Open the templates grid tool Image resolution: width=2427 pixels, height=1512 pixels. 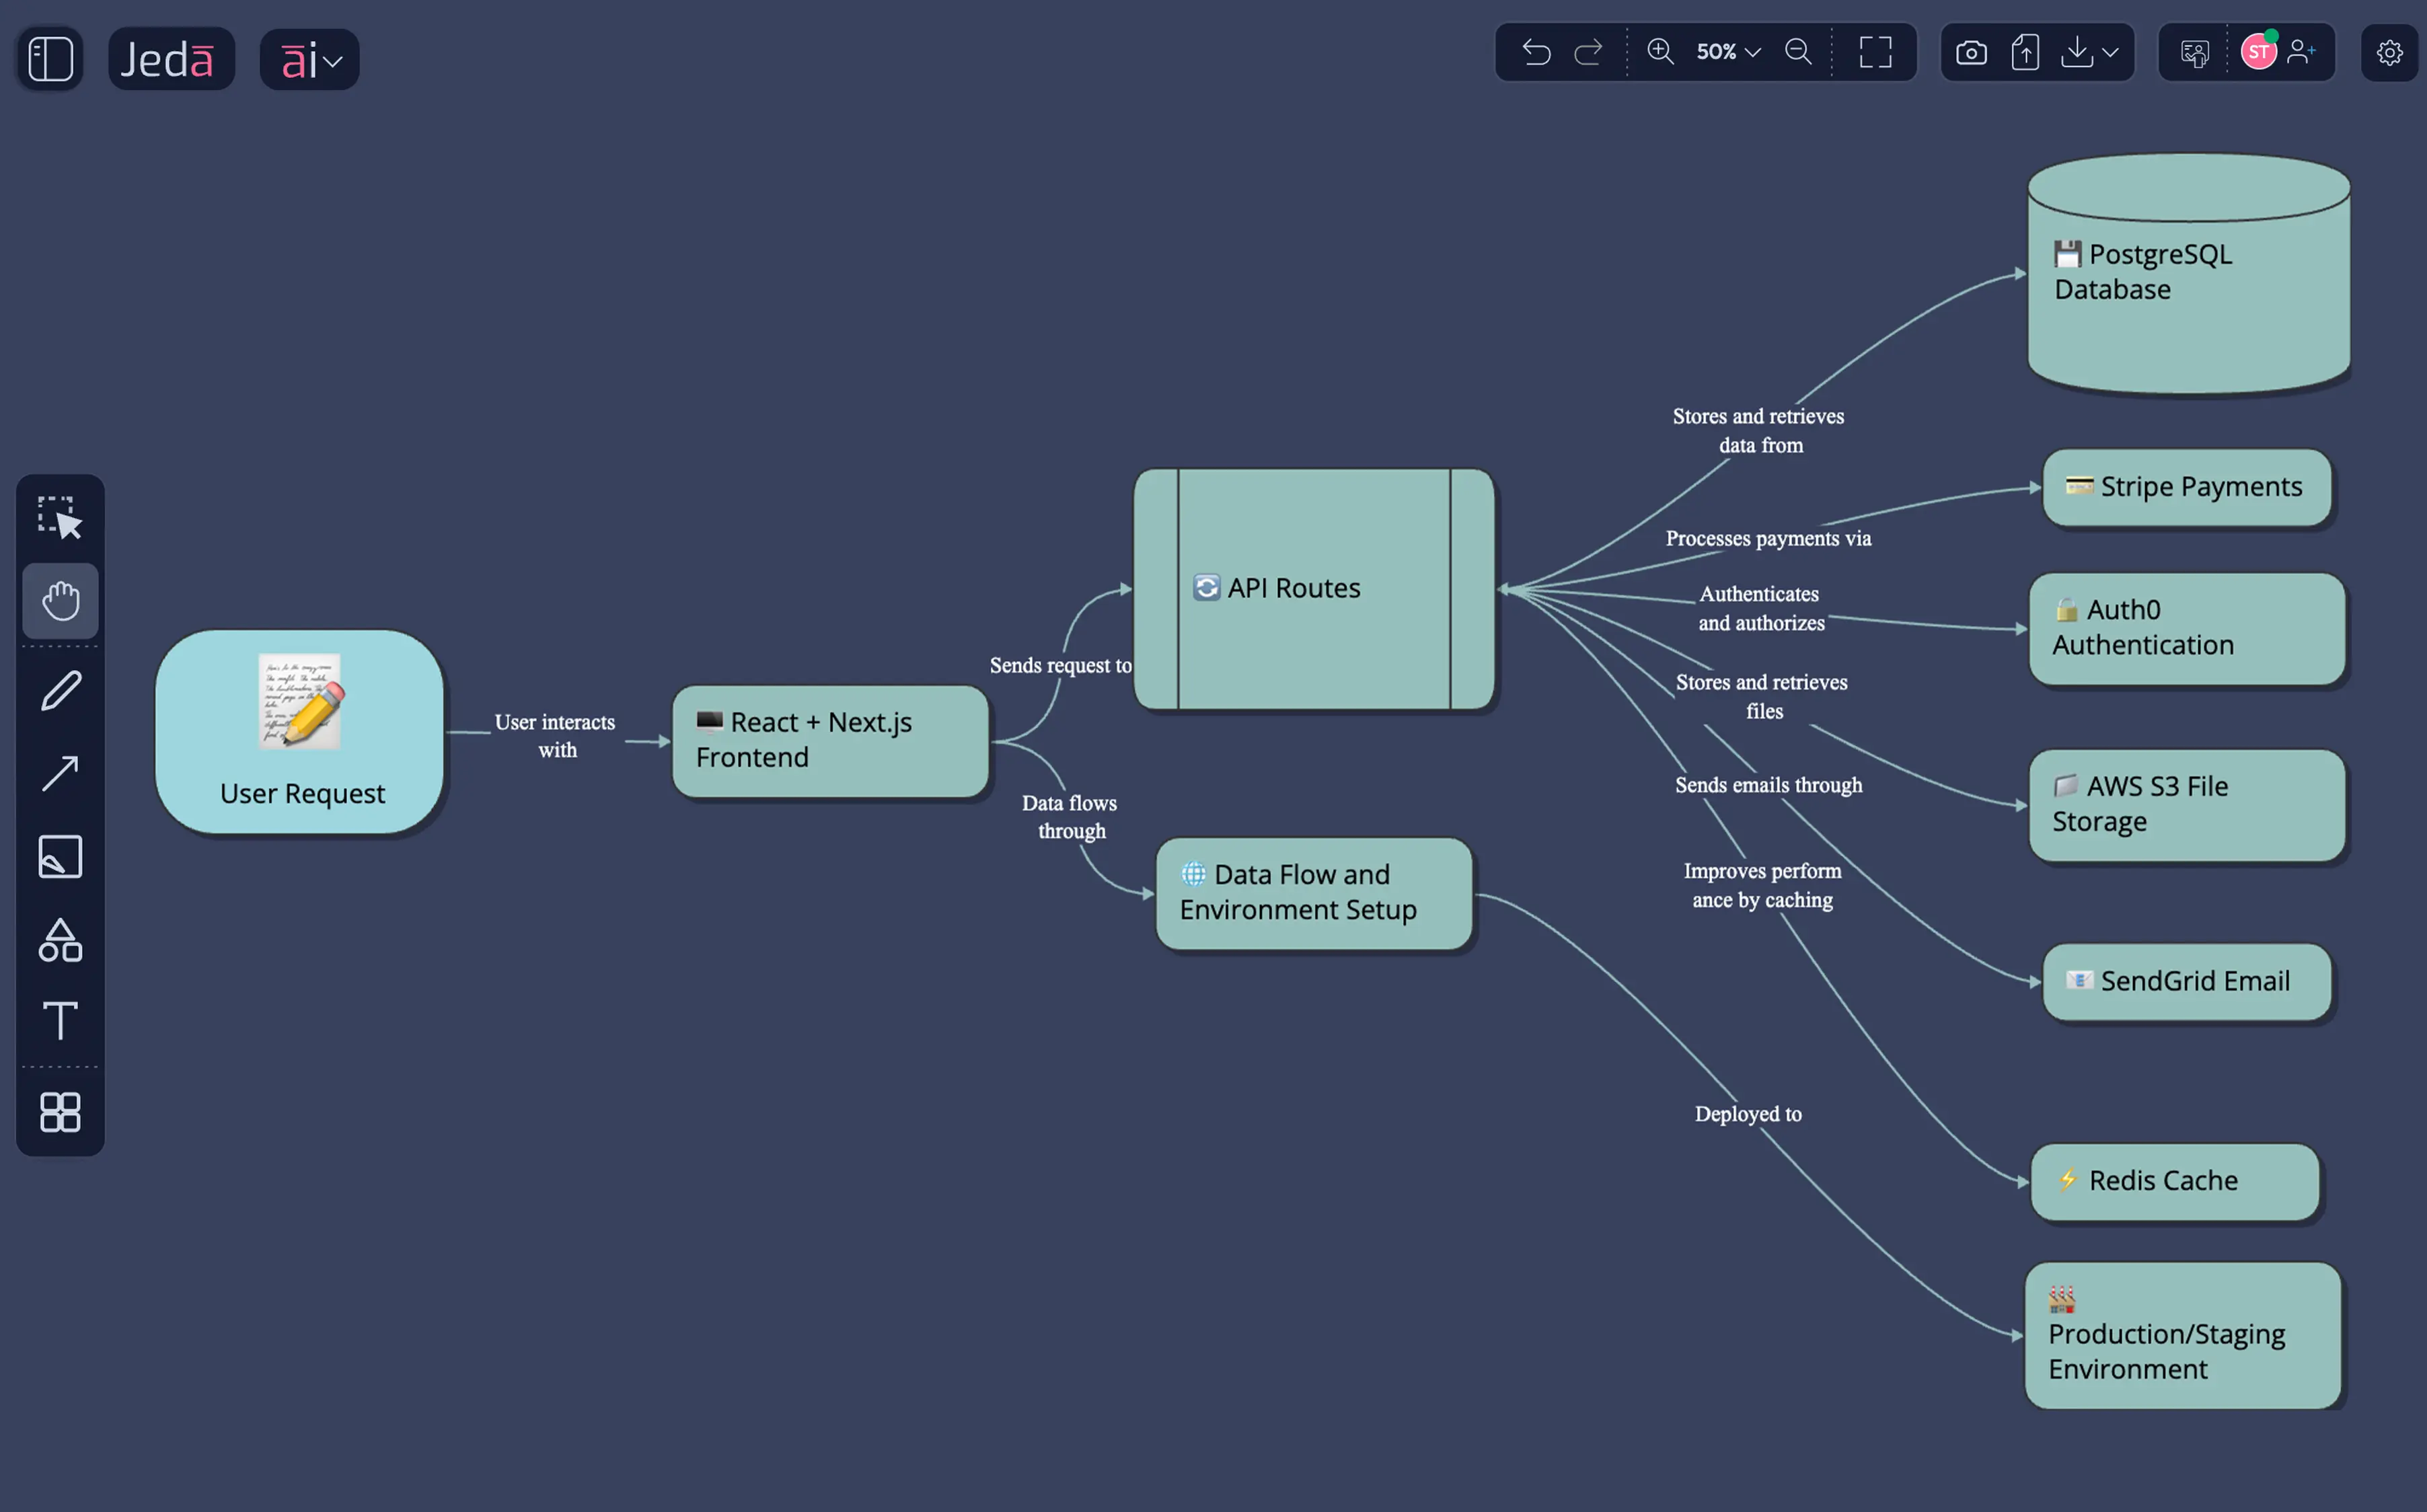[x=60, y=1112]
